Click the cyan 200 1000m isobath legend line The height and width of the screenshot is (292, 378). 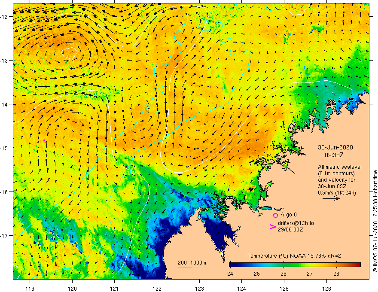185,267
